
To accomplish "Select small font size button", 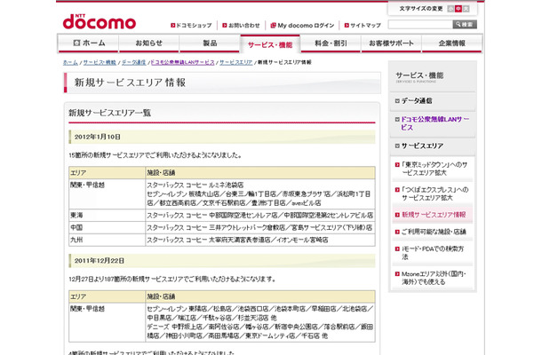I will [450, 9].
